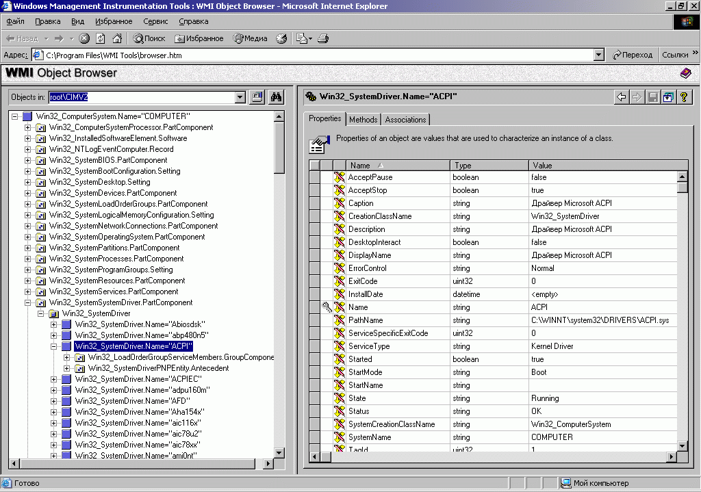701x492 pixels.
Task: Open the Файл menu
Action: pyautogui.click(x=15, y=21)
